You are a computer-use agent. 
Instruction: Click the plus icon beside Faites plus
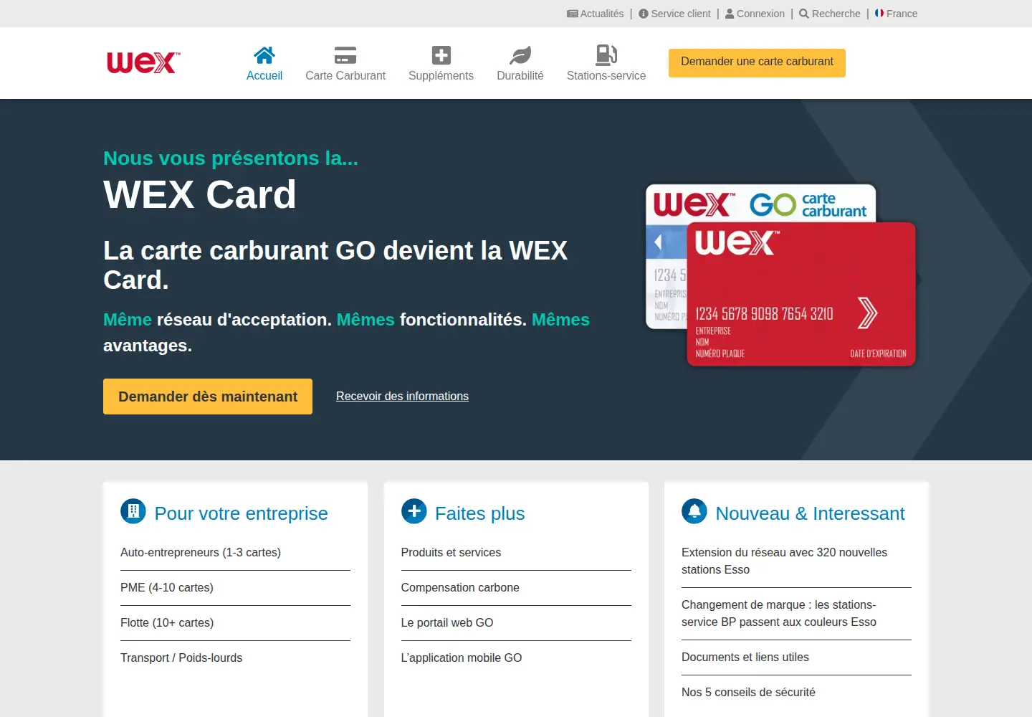(414, 511)
